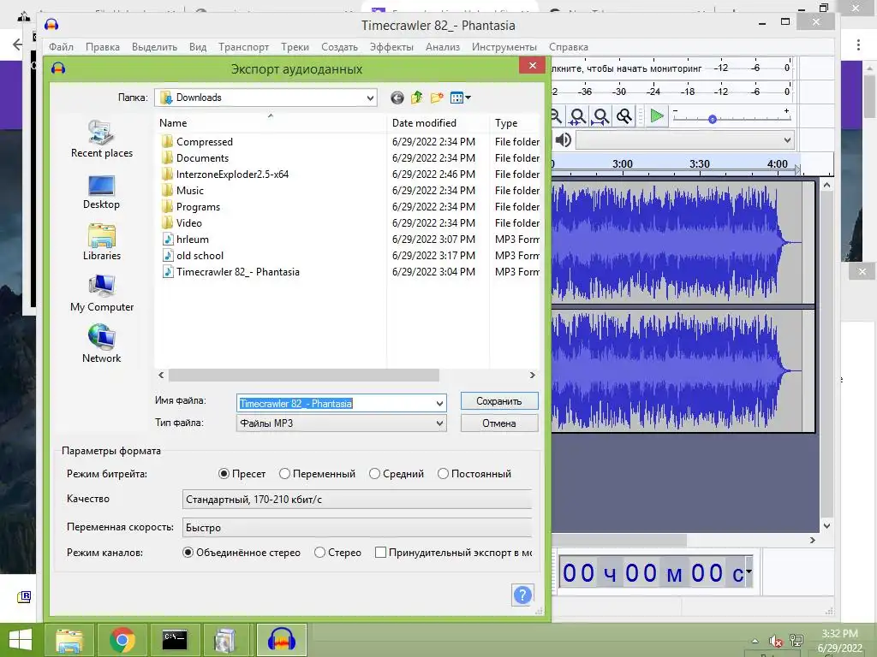Viewport: 877px width, 657px height.
Task: Show hidden tray icons arrow
Action: click(755, 641)
